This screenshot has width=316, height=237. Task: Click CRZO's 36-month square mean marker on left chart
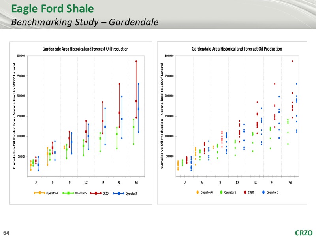[x=136, y=101]
